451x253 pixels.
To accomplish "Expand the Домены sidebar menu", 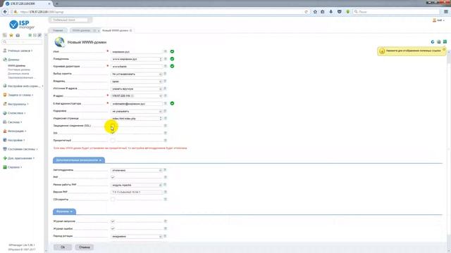I will point(13,60).
